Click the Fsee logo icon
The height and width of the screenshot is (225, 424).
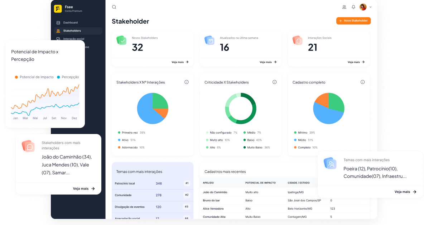(58, 9)
